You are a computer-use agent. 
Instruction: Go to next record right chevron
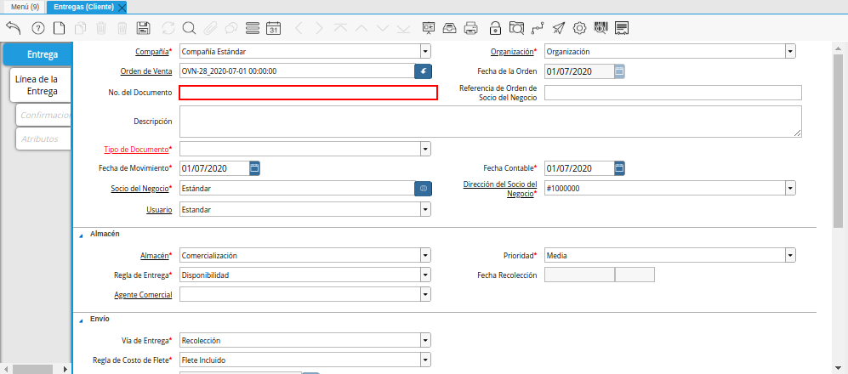(x=319, y=28)
